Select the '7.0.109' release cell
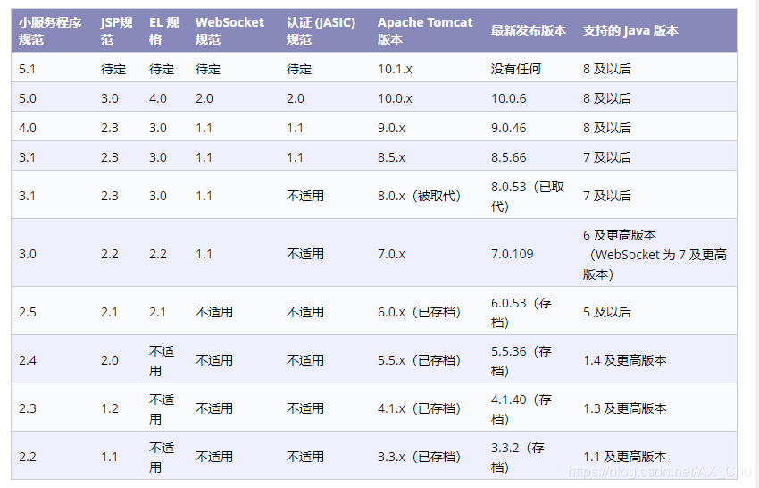This screenshot has width=759, height=488. (513, 254)
